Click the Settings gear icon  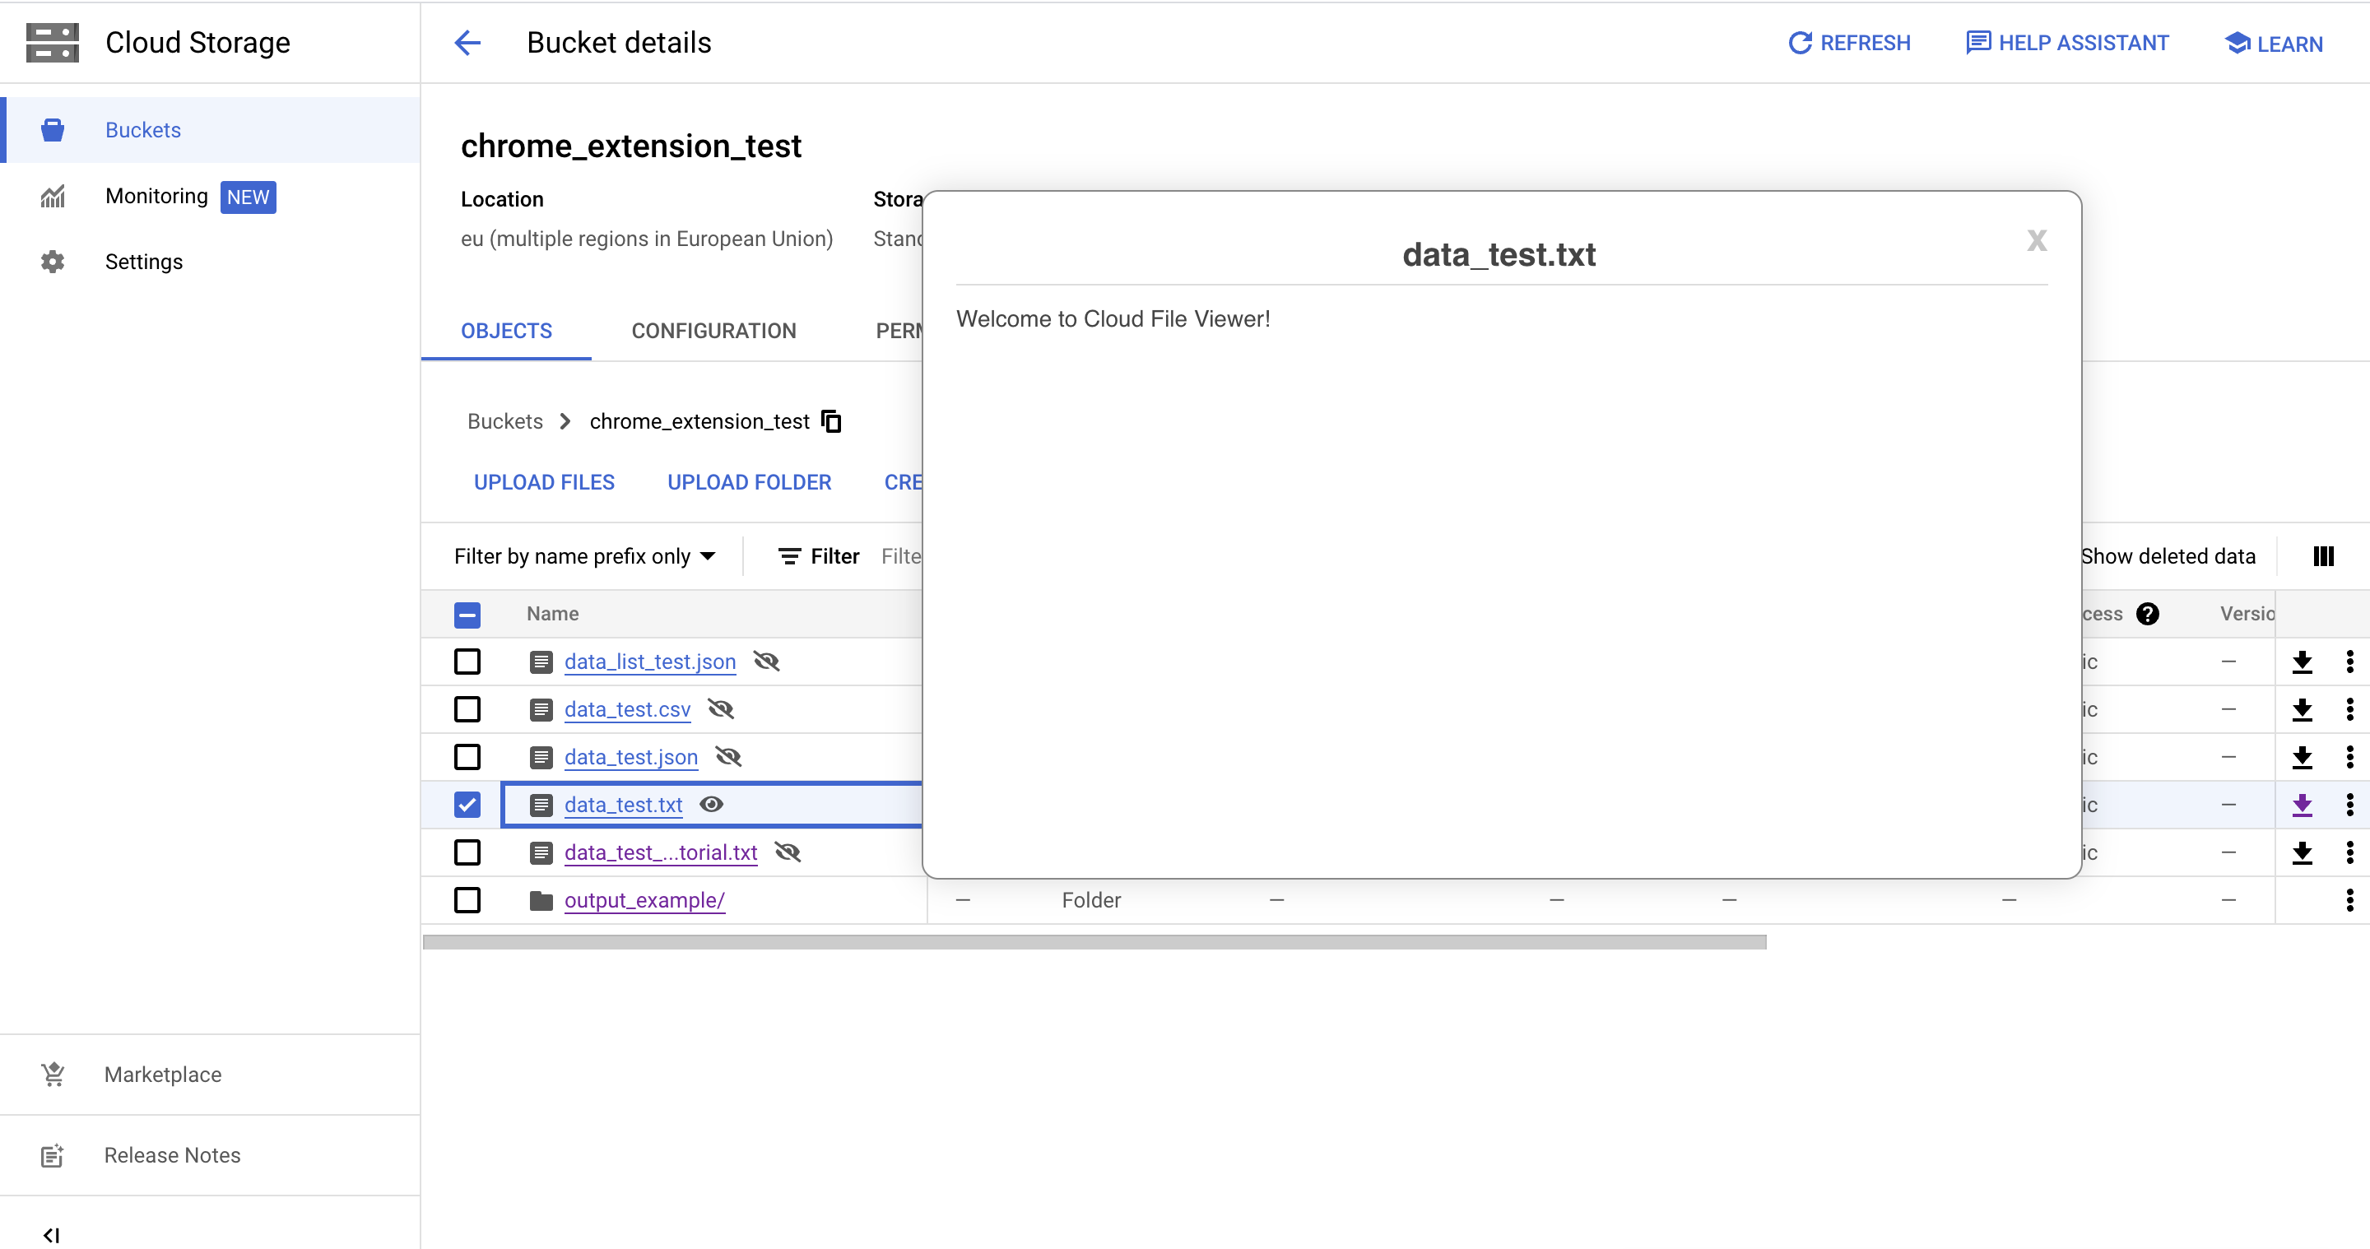[x=53, y=262]
